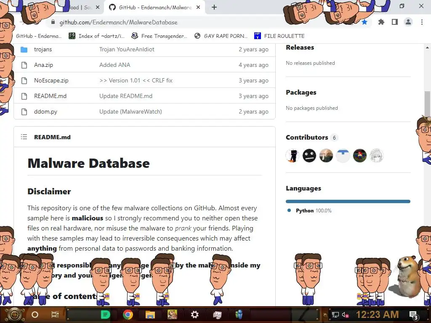Open the Releases section heading
Image resolution: width=431 pixels, height=323 pixels.
pos(300,48)
